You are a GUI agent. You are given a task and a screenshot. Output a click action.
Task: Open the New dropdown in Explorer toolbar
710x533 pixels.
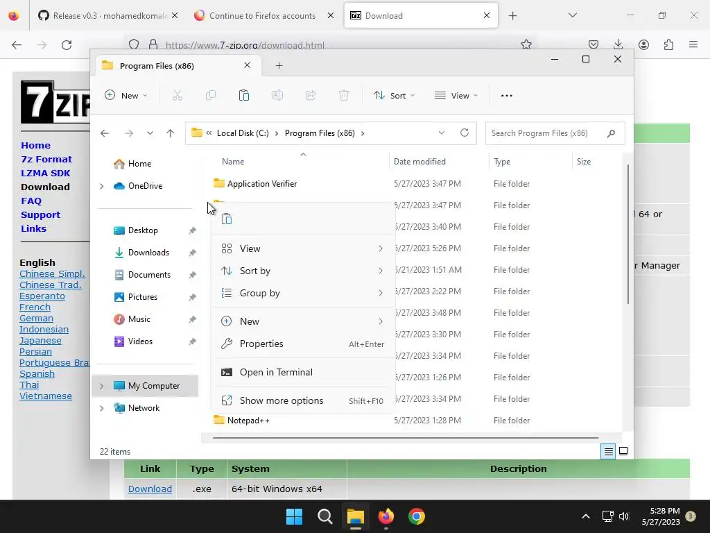pos(126,96)
